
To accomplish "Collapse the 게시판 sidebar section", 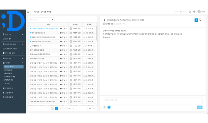I will [22, 63].
